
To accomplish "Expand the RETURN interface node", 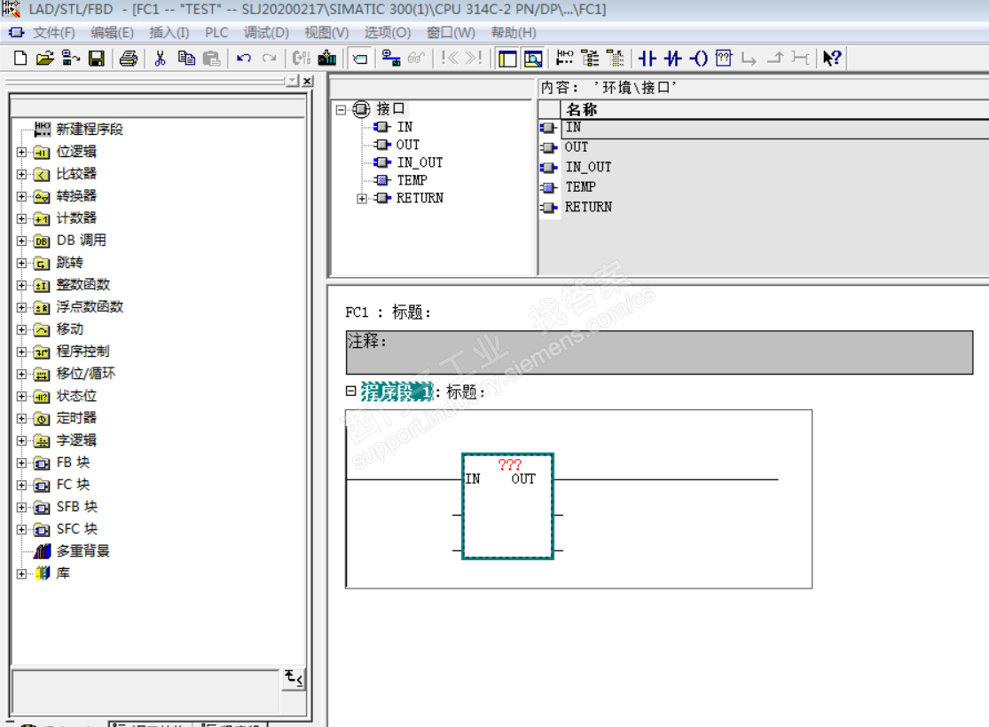I will [361, 199].
